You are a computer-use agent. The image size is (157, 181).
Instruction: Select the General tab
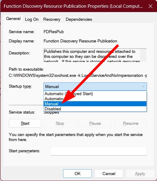coord(13,19)
